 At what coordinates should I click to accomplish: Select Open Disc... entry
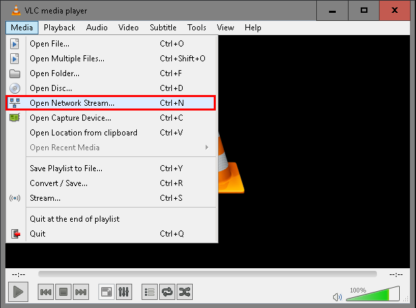pyautogui.click(x=112, y=88)
